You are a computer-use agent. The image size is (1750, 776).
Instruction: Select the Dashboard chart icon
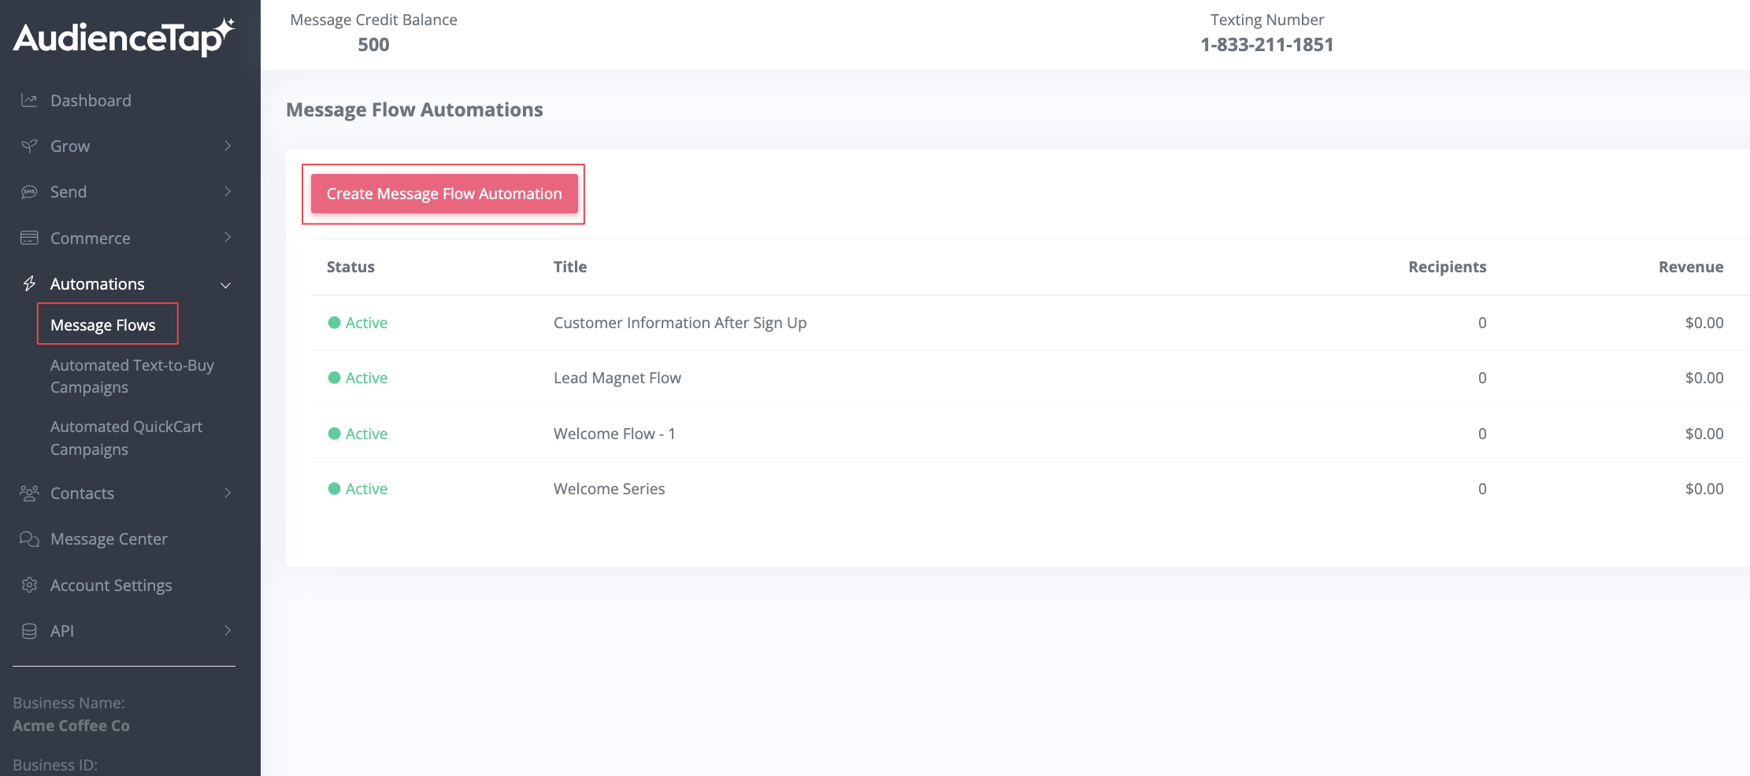28,100
